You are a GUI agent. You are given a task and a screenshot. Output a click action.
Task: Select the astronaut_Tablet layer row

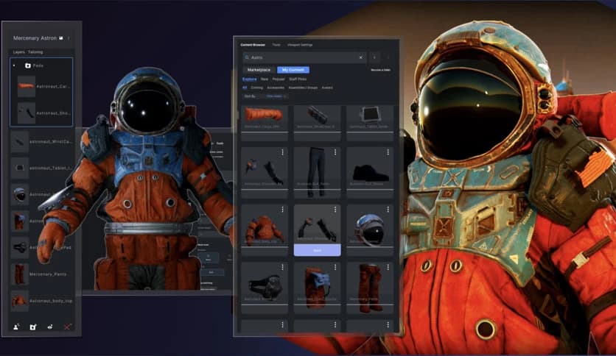pos(42,168)
